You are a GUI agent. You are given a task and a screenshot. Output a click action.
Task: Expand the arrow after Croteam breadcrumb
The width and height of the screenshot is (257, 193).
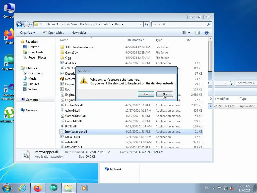point(58,24)
